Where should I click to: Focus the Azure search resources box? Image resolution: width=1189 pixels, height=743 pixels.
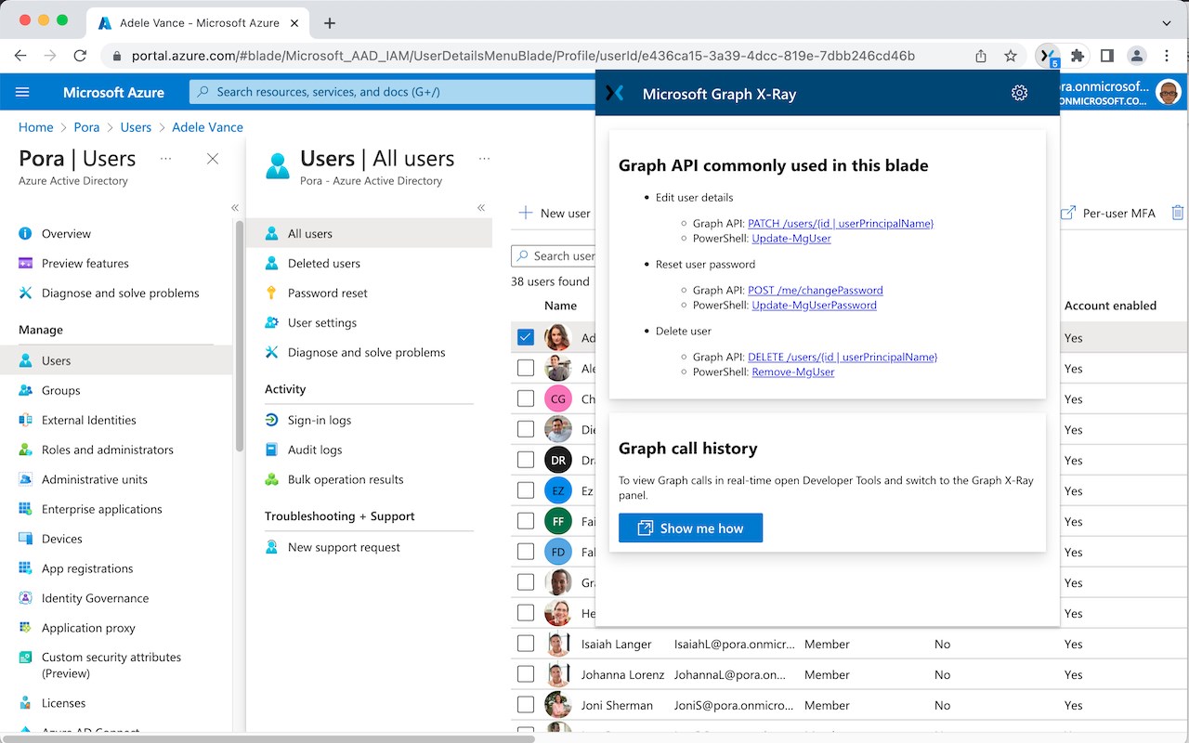[390, 92]
